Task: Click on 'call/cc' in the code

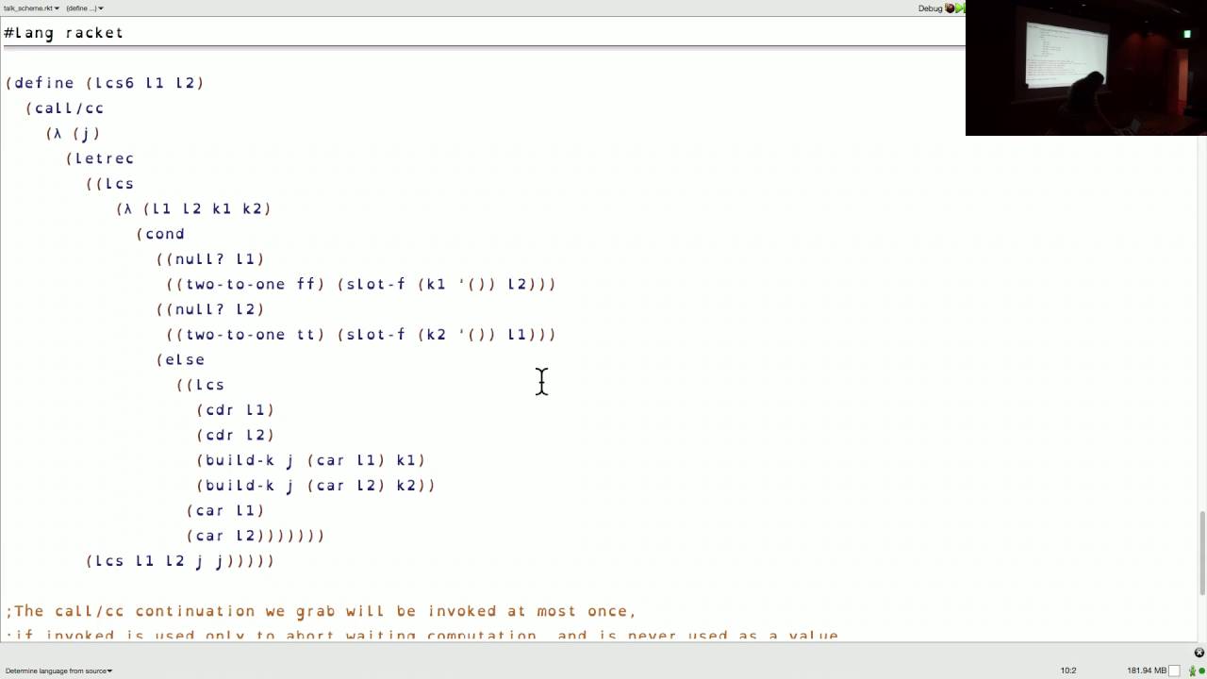Action: [70, 108]
